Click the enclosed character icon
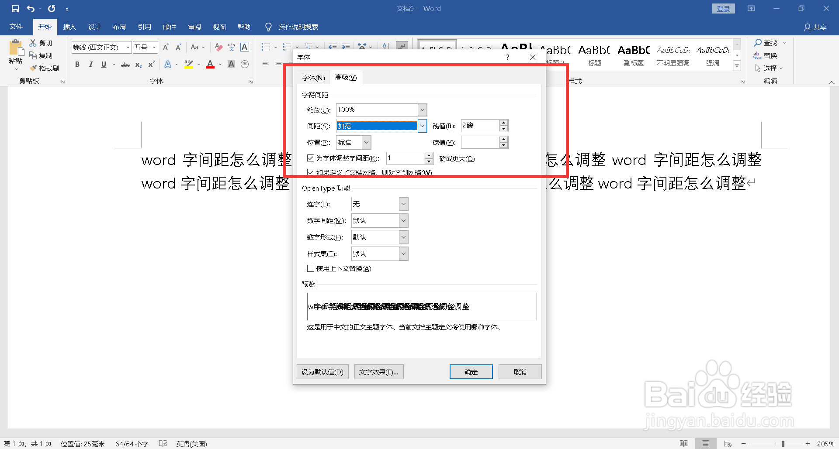The width and height of the screenshot is (839, 449). pos(245,64)
